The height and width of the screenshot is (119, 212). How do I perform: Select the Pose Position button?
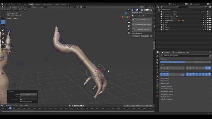pos(172,62)
